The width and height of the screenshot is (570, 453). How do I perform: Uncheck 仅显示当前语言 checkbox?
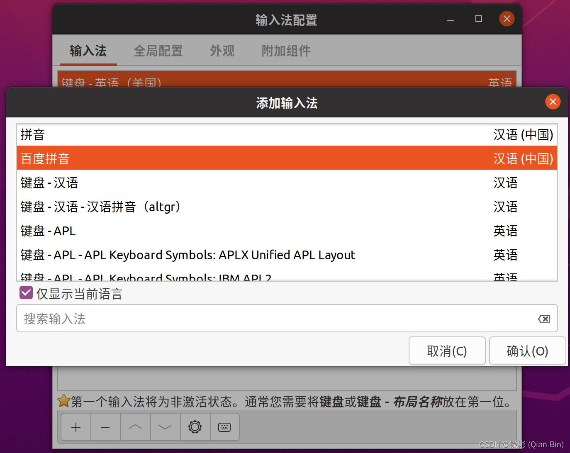coord(26,293)
